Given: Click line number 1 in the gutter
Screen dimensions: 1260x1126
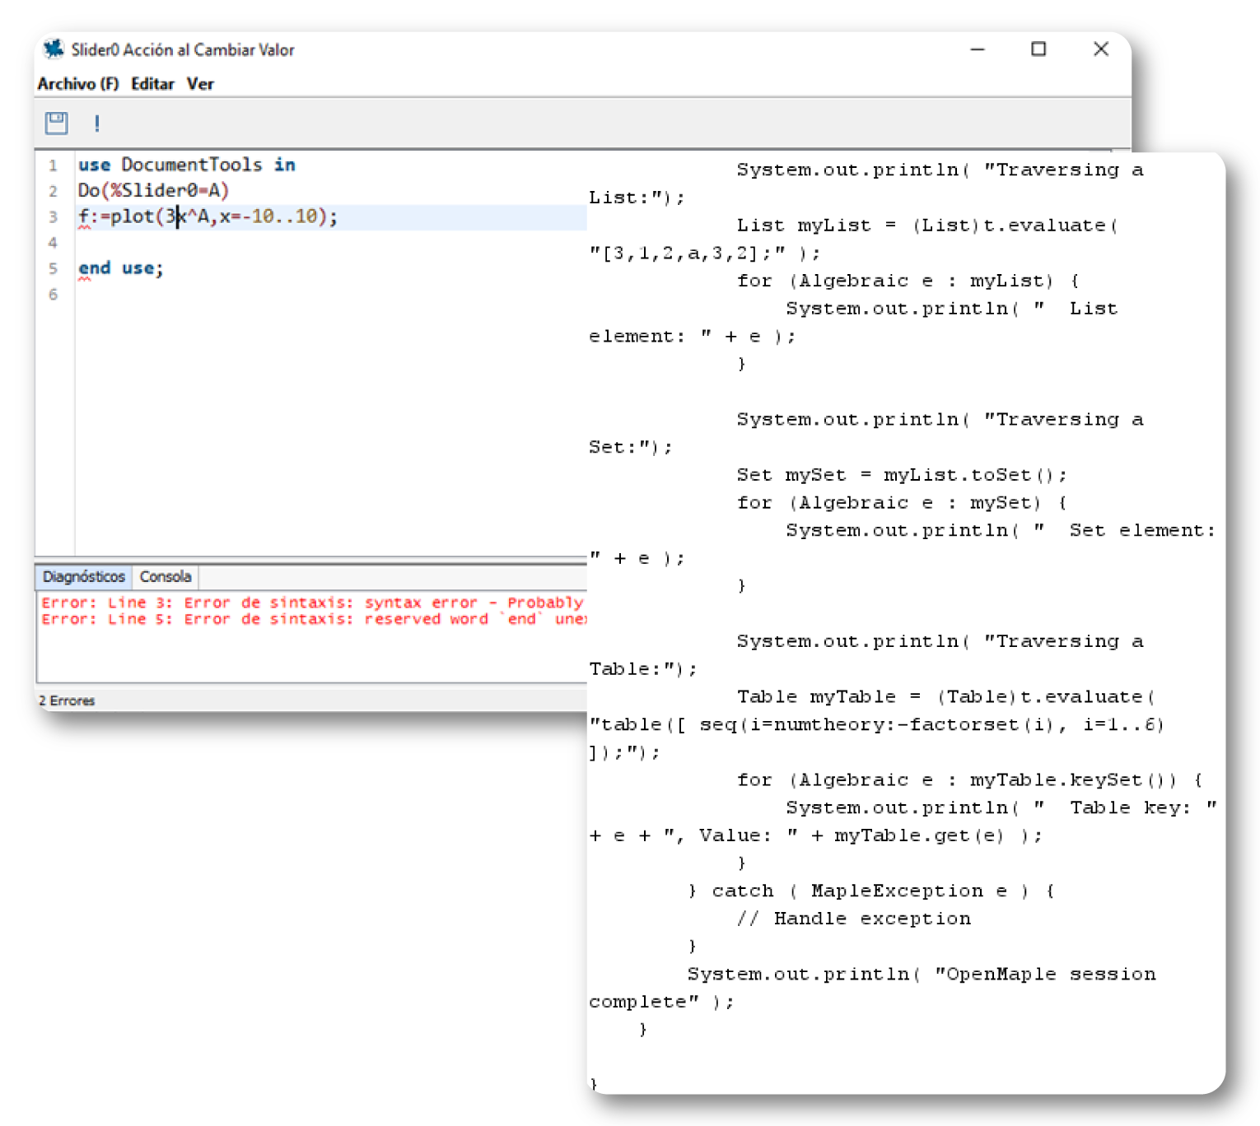Looking at the screenshot, I should pyautogui.click(x=53, y=165).
